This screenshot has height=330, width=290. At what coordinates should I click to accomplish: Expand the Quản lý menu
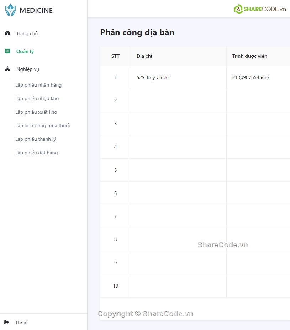(25, 51)
